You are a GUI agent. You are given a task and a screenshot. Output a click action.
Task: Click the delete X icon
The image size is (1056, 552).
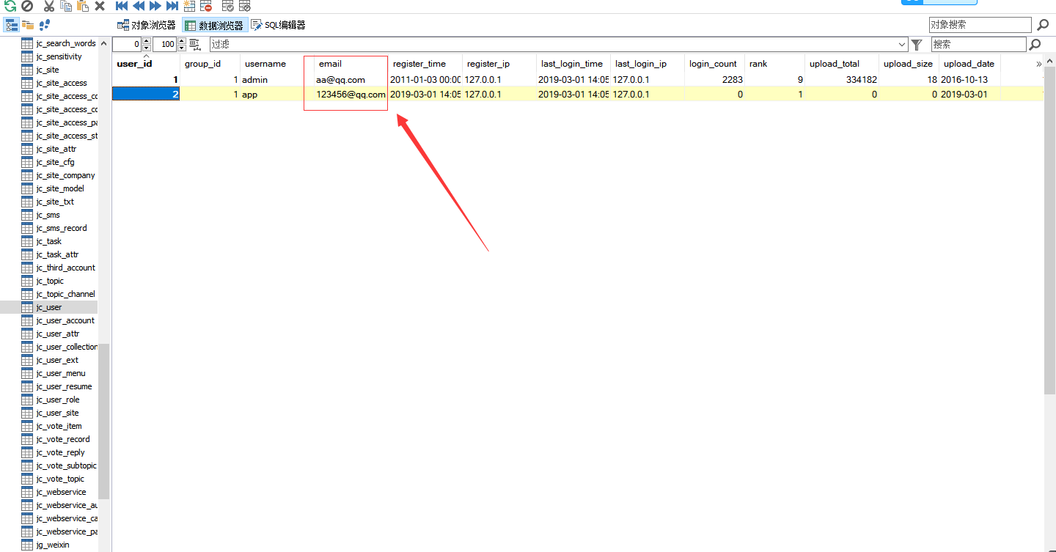click(x=100, y=6)
